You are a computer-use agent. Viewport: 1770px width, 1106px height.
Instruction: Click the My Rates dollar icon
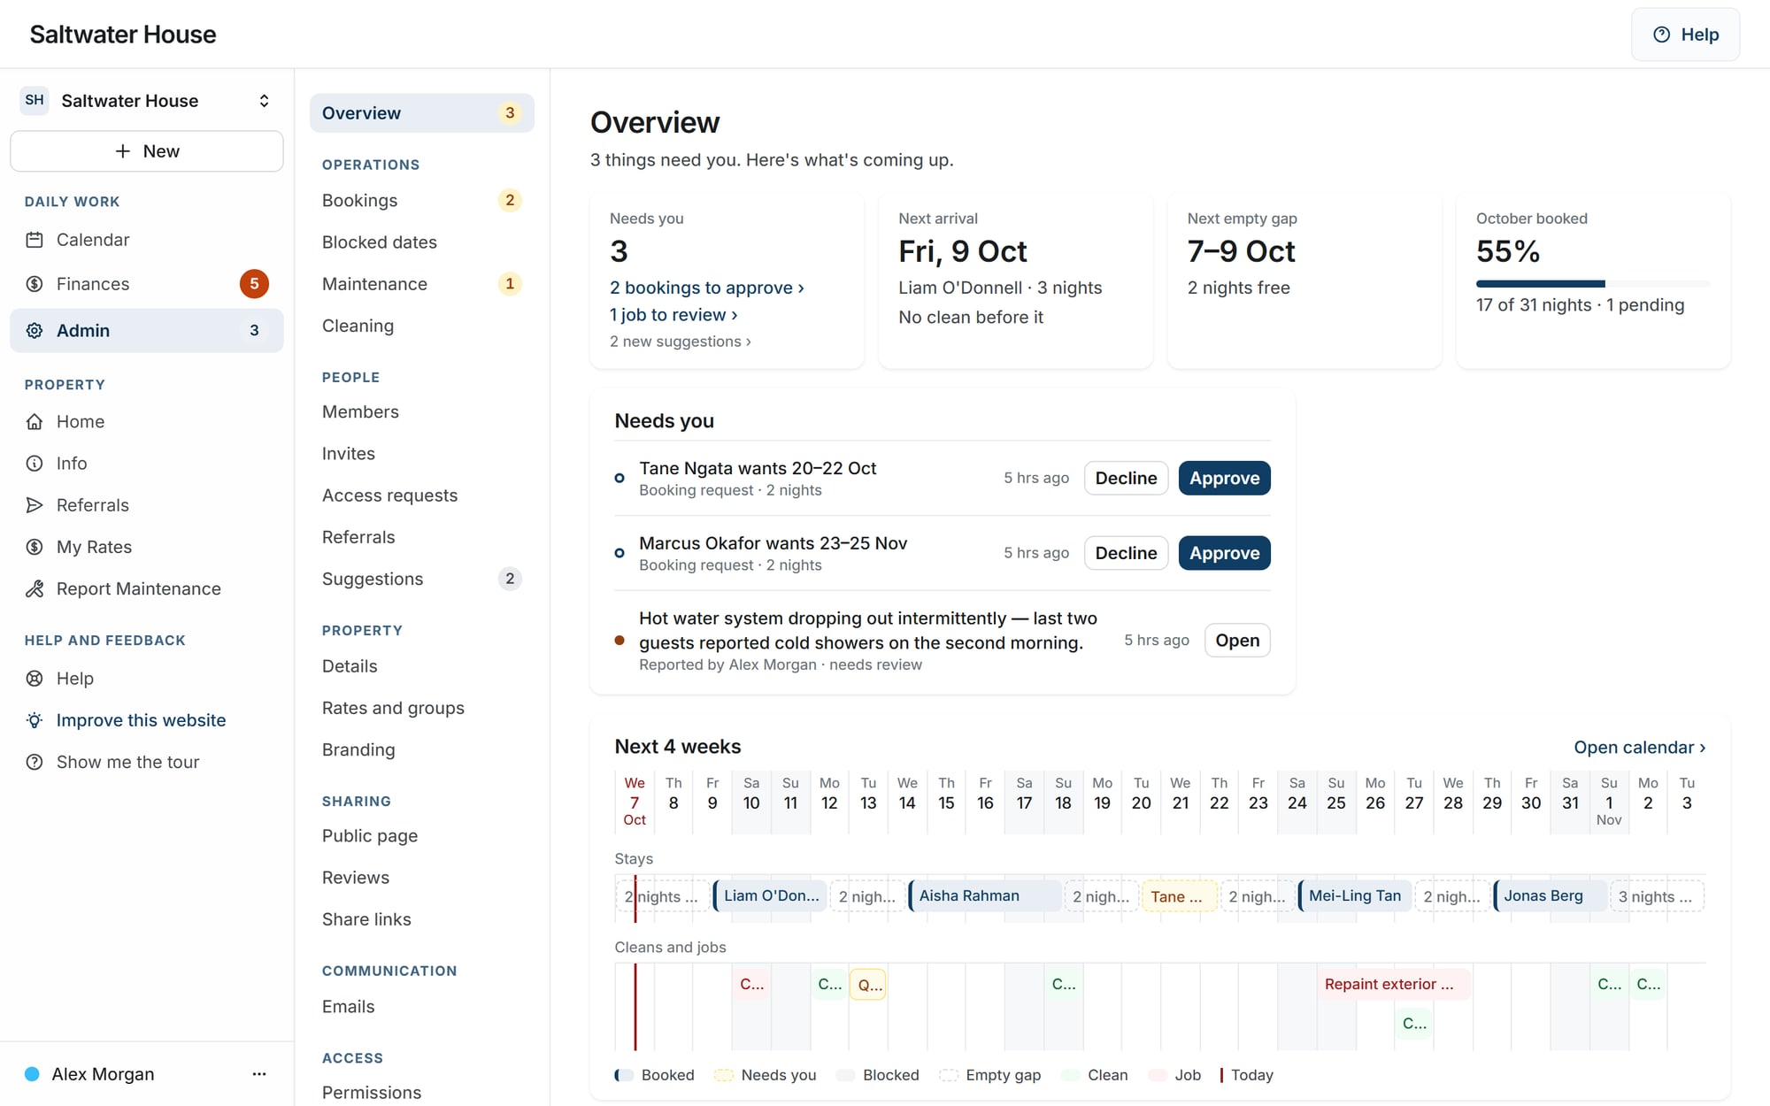pos(35,547)
